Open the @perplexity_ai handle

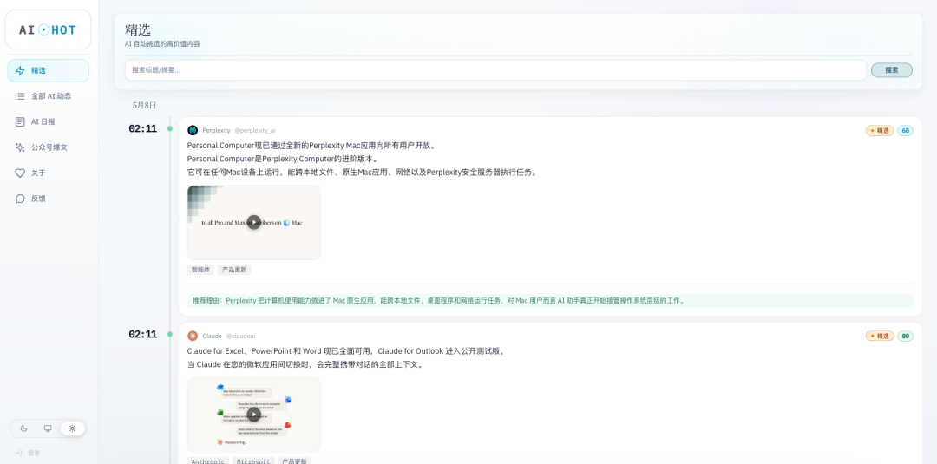pos(255,130)
